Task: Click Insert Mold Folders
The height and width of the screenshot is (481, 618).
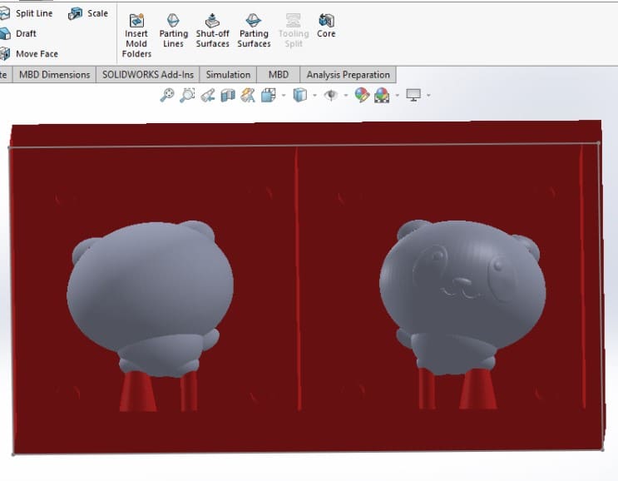Action: tap(136, 36)
